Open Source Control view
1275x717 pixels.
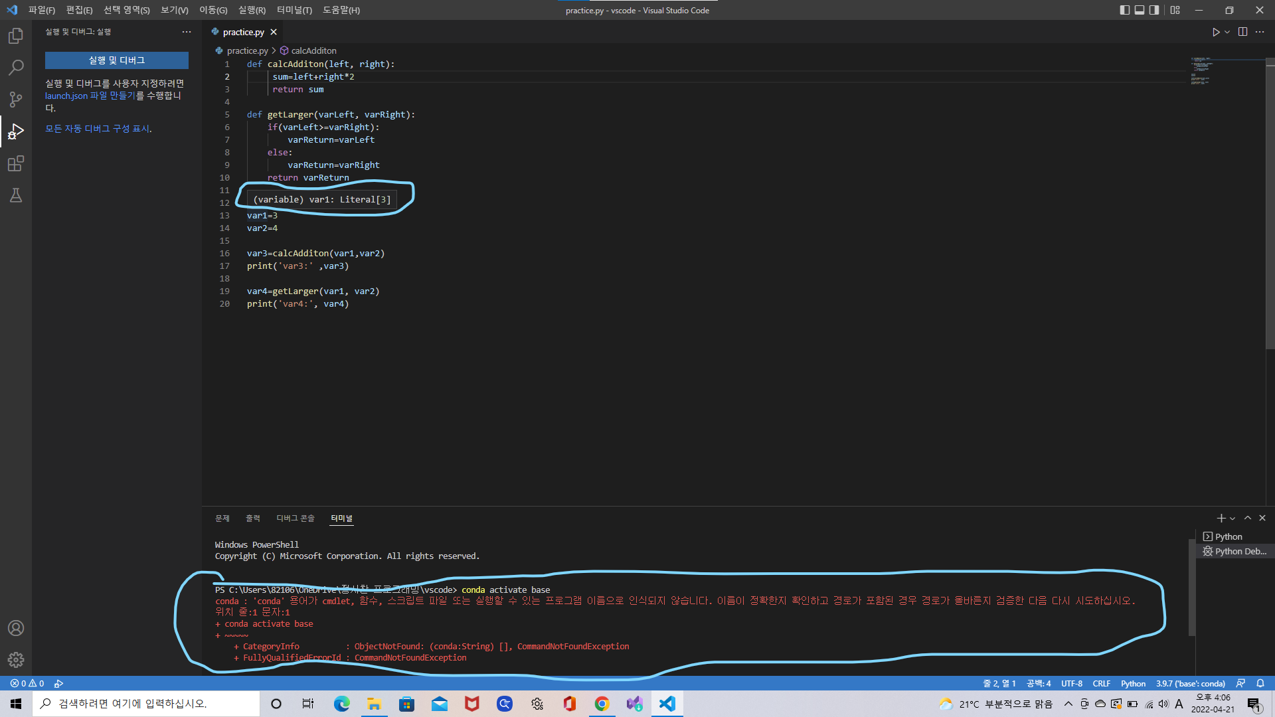point(16,100)
